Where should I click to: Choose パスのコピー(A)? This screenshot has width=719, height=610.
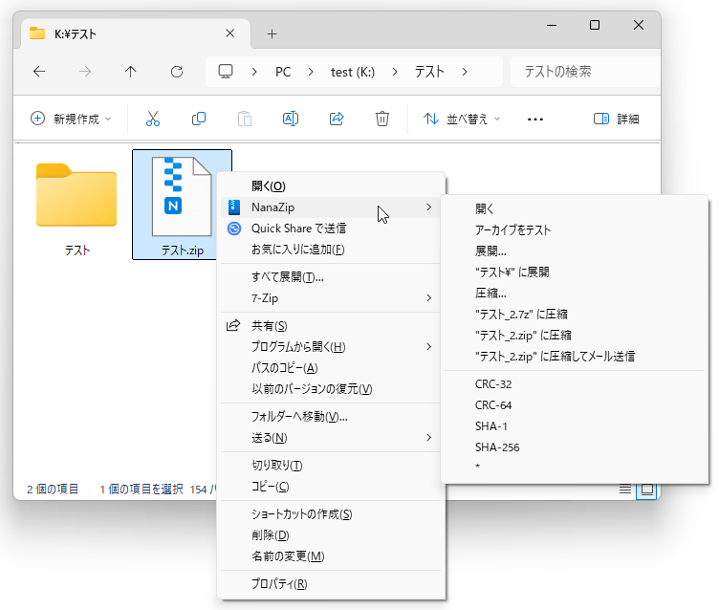[x=331, y=368]
